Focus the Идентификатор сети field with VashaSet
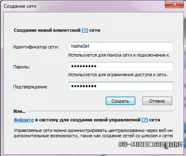 pos(121,46)
